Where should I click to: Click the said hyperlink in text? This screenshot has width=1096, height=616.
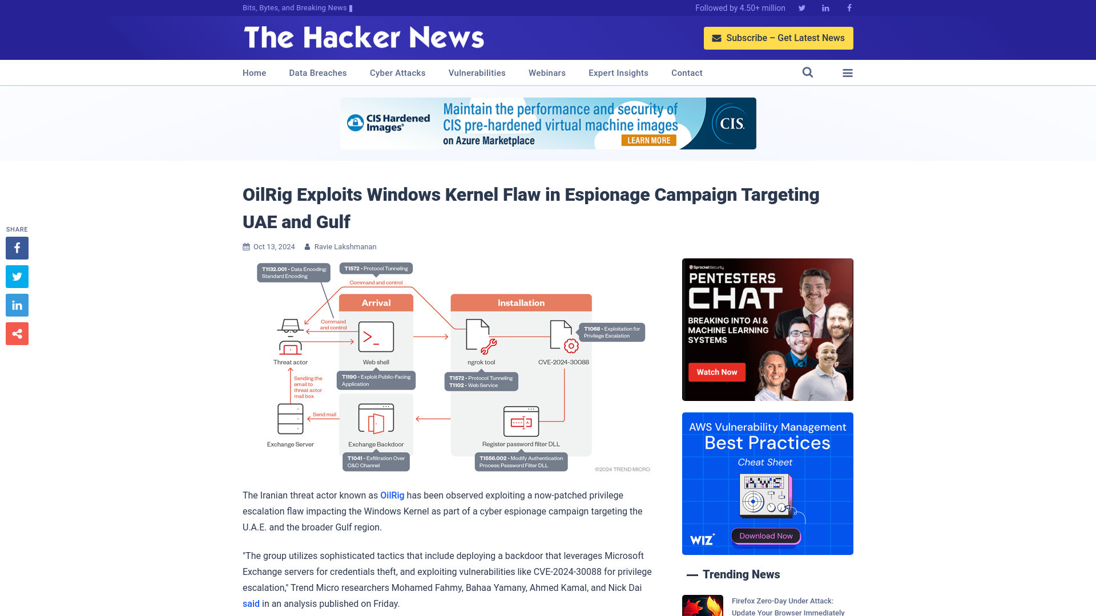[x=251, y=603]
